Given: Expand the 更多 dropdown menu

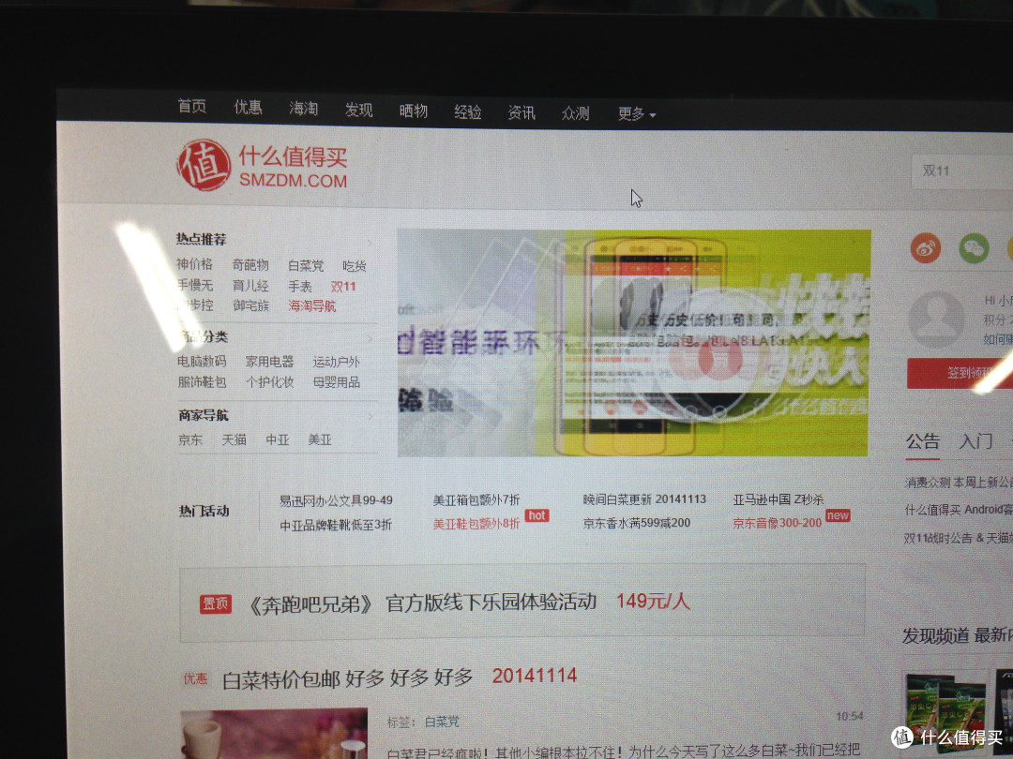Looking at the screenshot, I should 636,114.
